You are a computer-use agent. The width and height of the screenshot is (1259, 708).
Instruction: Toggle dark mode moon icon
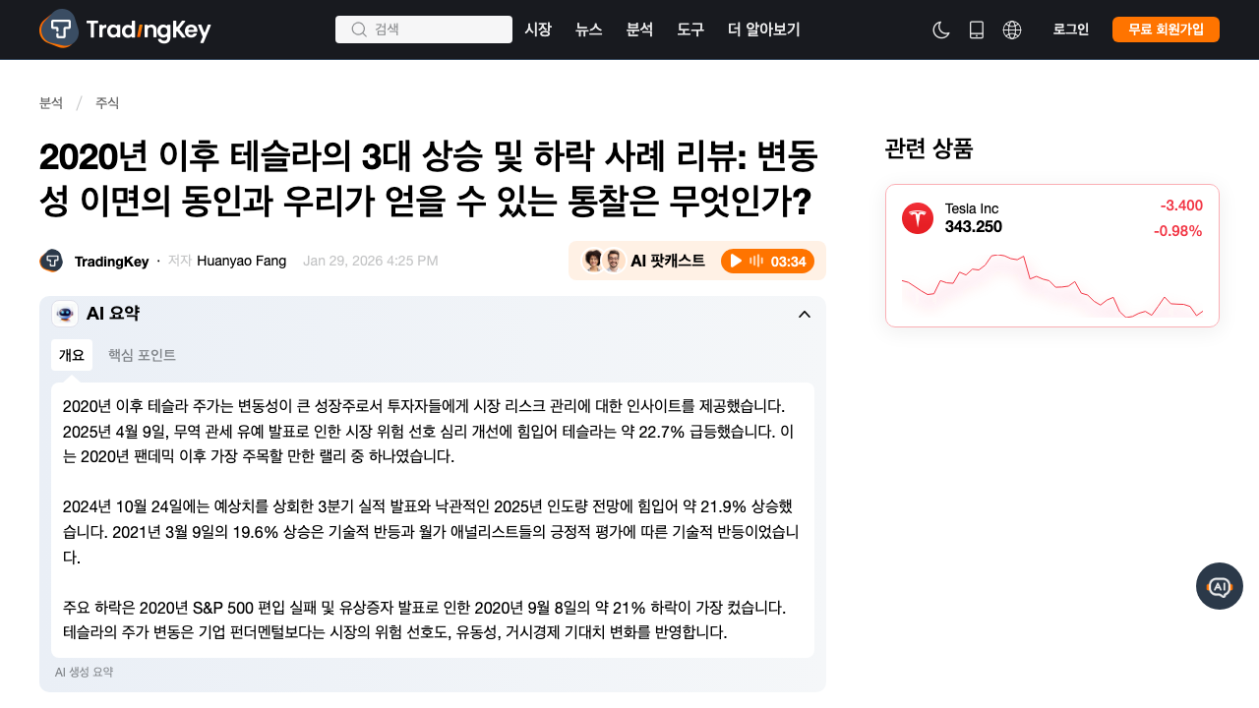point(941,29)
